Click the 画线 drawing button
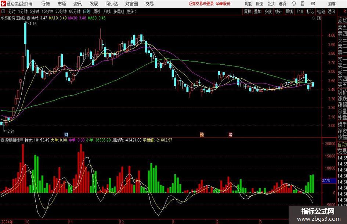This screenshot has width=347, height=224. (x=289, y=11)
